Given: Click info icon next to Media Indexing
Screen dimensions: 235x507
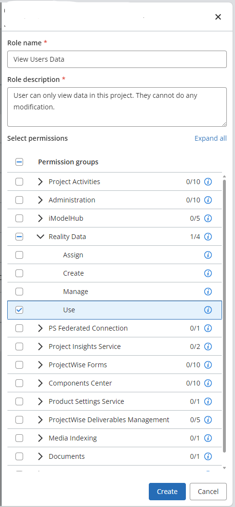Looking at the screenshot, I should click(208, 439).
